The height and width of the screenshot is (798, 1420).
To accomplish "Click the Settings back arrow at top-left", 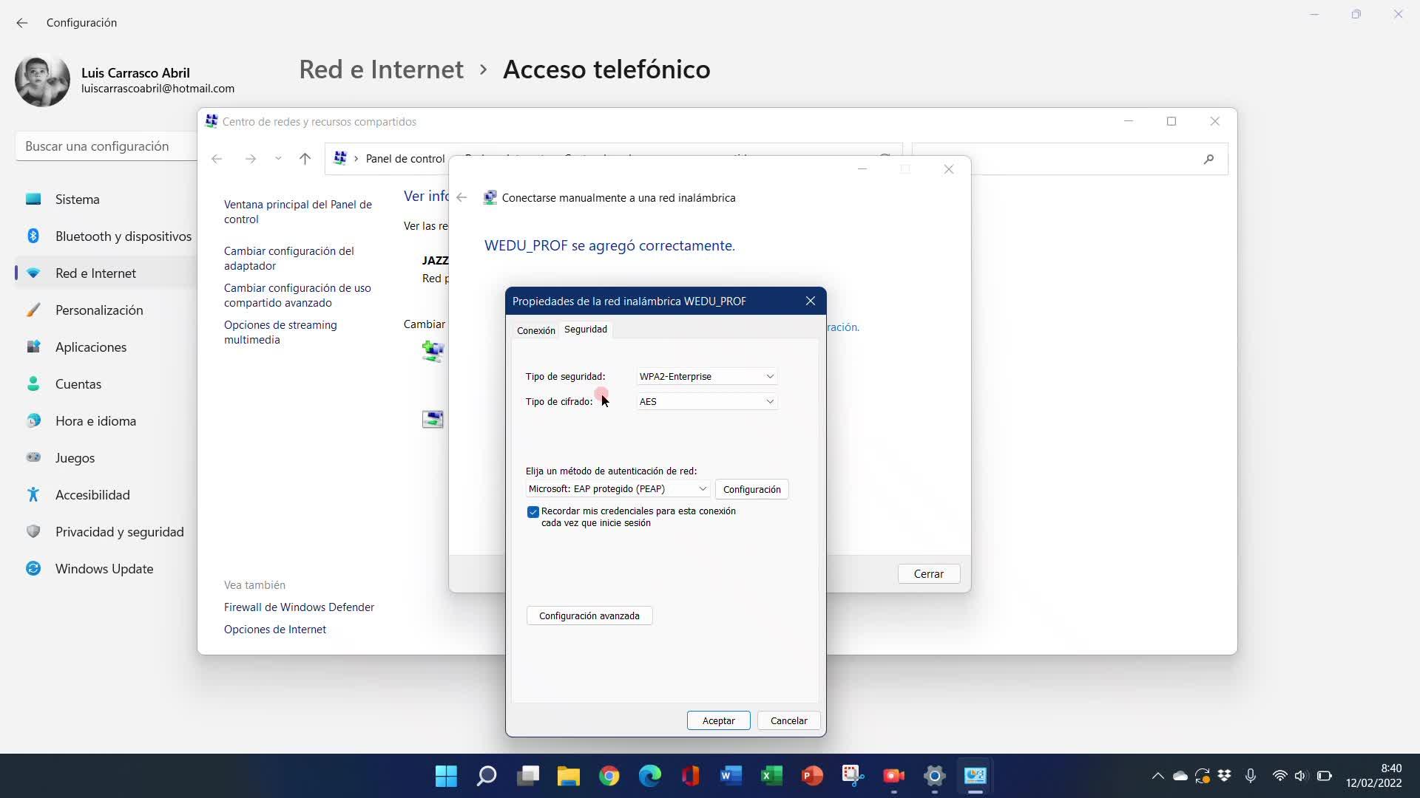I will tap(21, 23).
